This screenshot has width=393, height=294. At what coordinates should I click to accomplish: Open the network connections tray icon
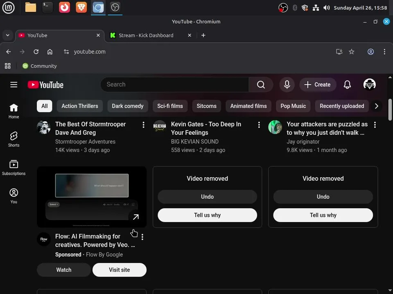point(316,8)
